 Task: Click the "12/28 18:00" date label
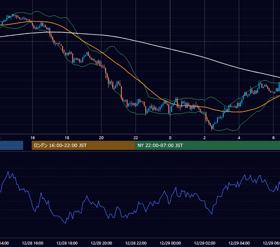coord(67,243)
